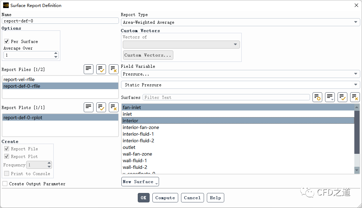
Task: Select all Report Plots using the checkmark icon
Action: click(101, 107)
